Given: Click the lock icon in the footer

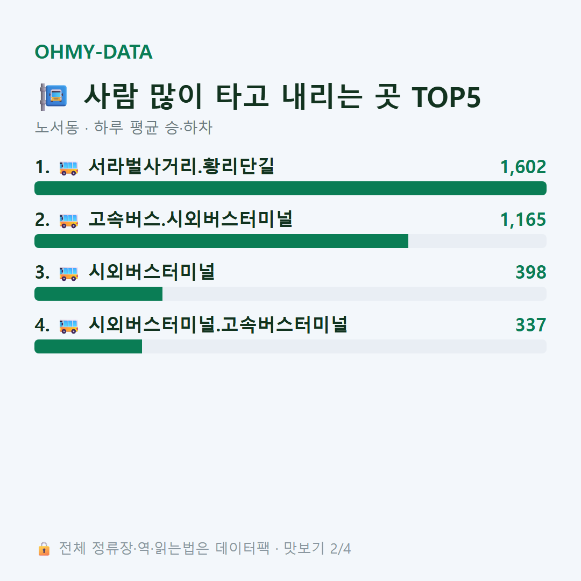Looking at the screenshot, I should [44, 549].
